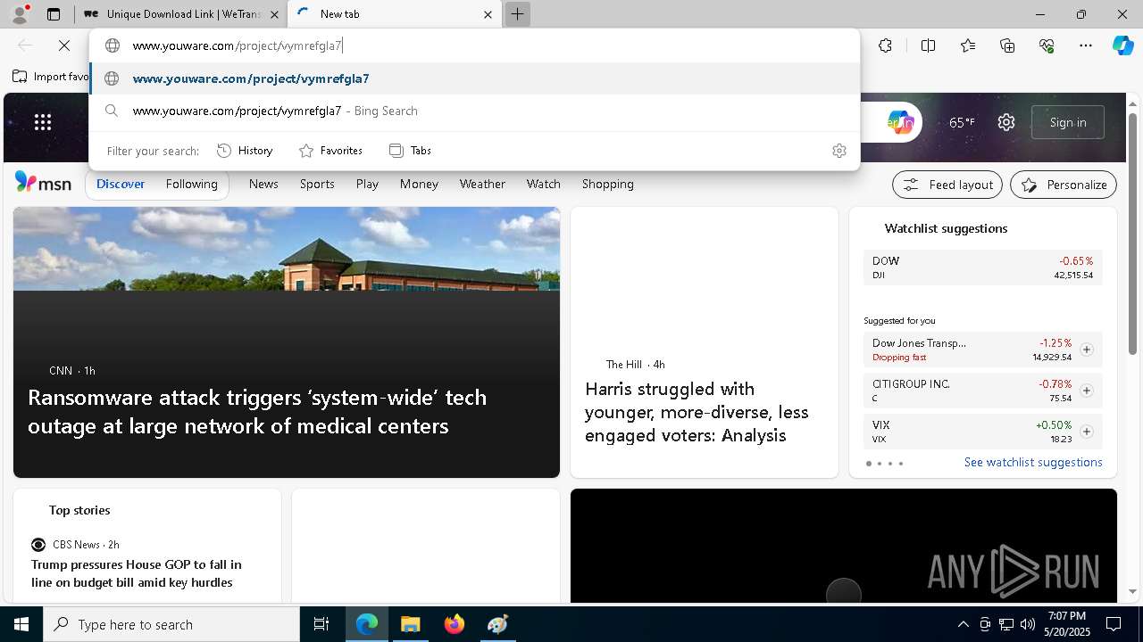Open the MSN apps grid launcher
Screen dimensions: 1143x642
[43, 122]
